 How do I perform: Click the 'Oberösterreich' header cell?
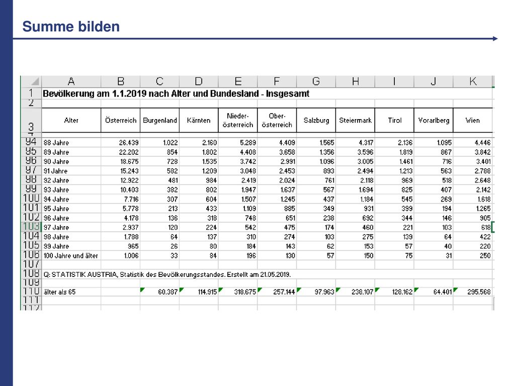[x=277, y=120]
